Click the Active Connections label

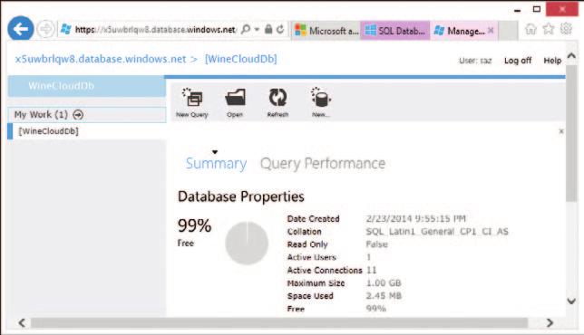click(325, 271)
